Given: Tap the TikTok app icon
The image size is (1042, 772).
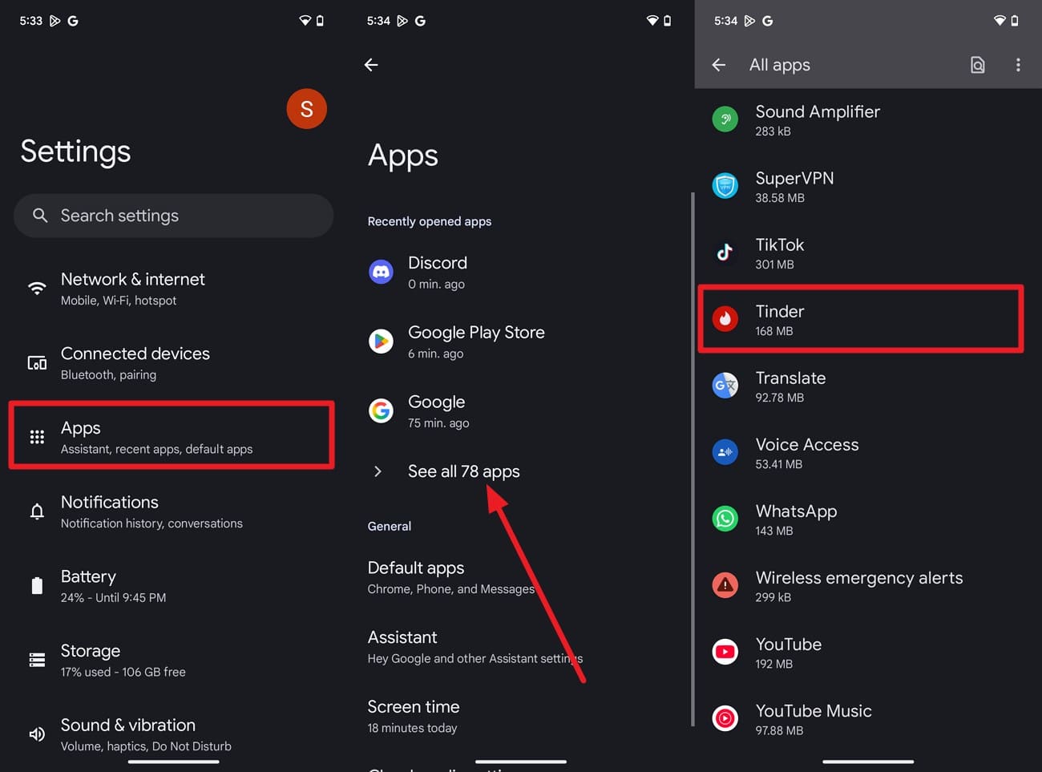Looking at the screenshot, I should tap(725, 253).
